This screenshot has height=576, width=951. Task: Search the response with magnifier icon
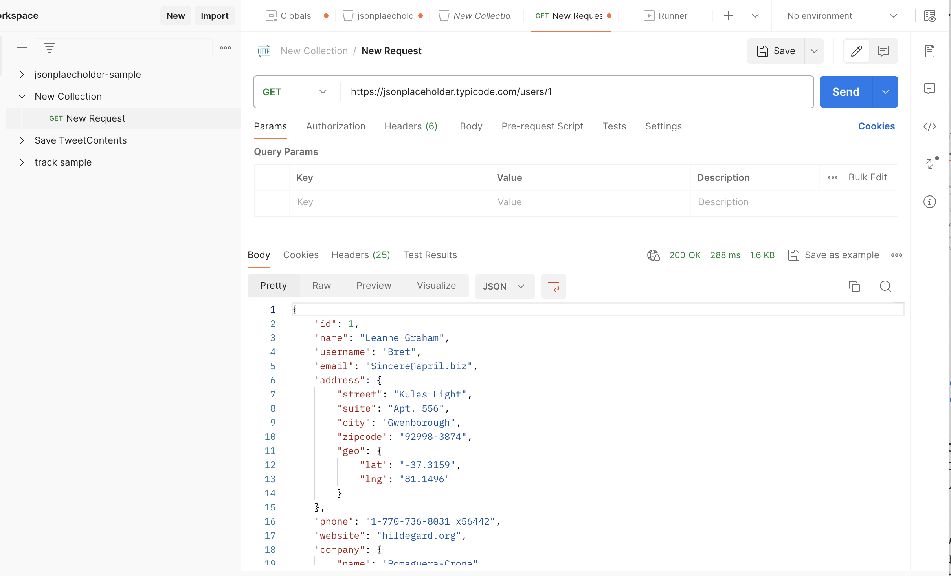[885, 286]
